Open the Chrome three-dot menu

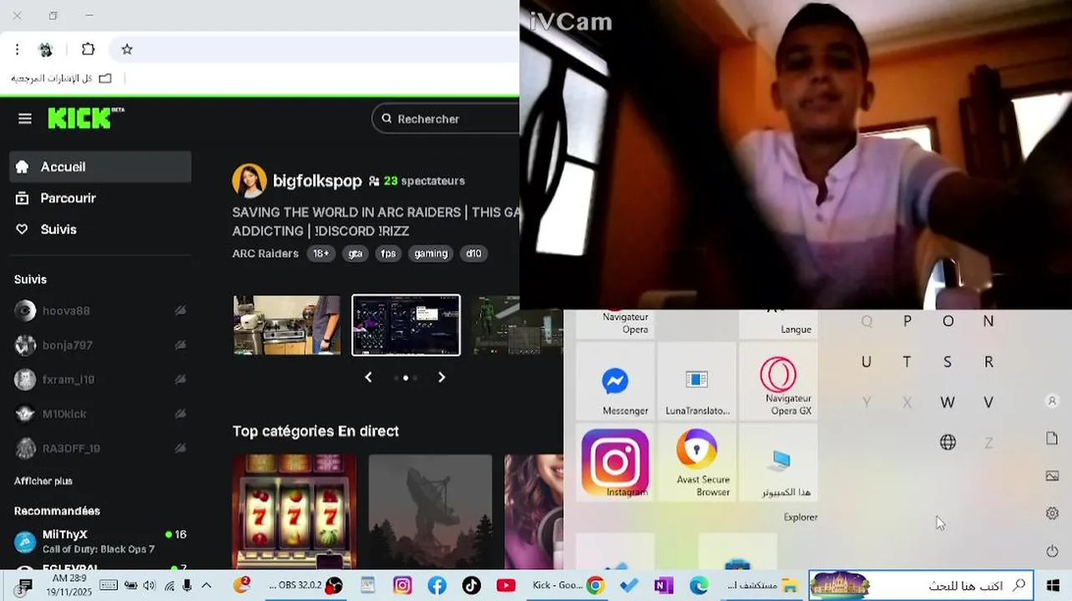17,49
